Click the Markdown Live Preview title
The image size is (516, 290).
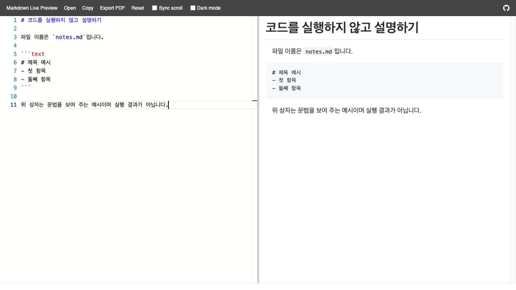coord(32,8)
